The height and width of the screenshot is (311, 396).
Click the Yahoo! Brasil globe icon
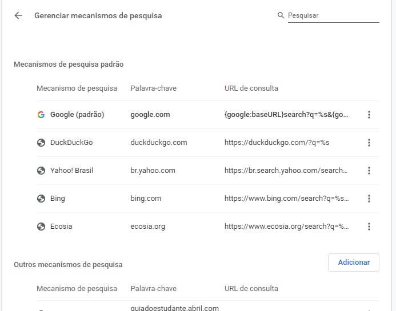pos(41,171)
